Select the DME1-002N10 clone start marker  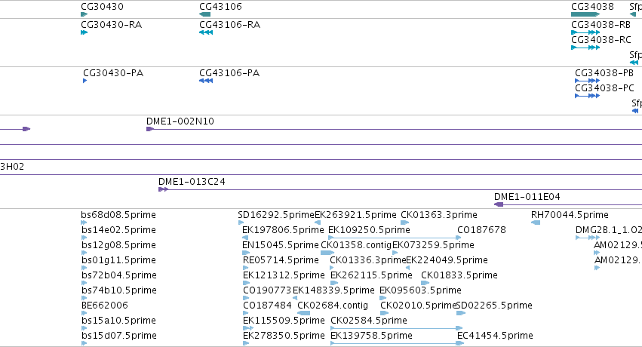click(x=150, y=129)
